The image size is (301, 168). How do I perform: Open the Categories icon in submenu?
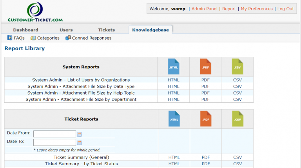pyautogui.click(x=33, y=38)
